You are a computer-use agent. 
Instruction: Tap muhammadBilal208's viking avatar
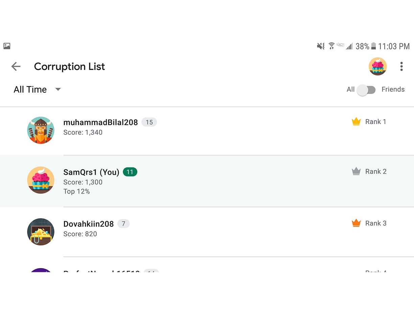(x=41, y=130)
